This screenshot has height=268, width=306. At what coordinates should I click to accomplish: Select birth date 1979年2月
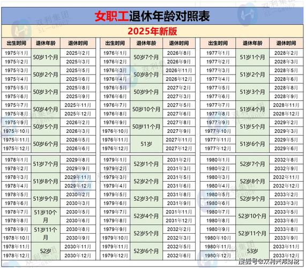click(x=115, y=168)
